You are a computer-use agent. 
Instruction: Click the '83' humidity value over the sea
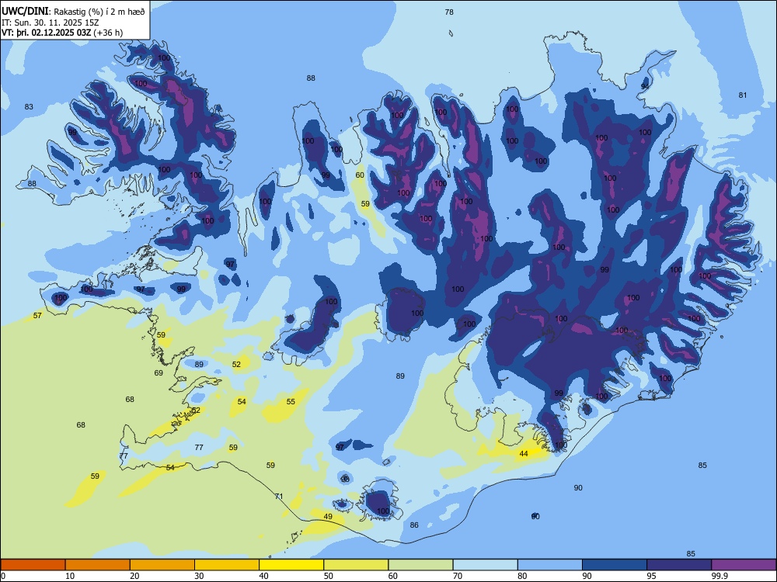pos(29,106)
